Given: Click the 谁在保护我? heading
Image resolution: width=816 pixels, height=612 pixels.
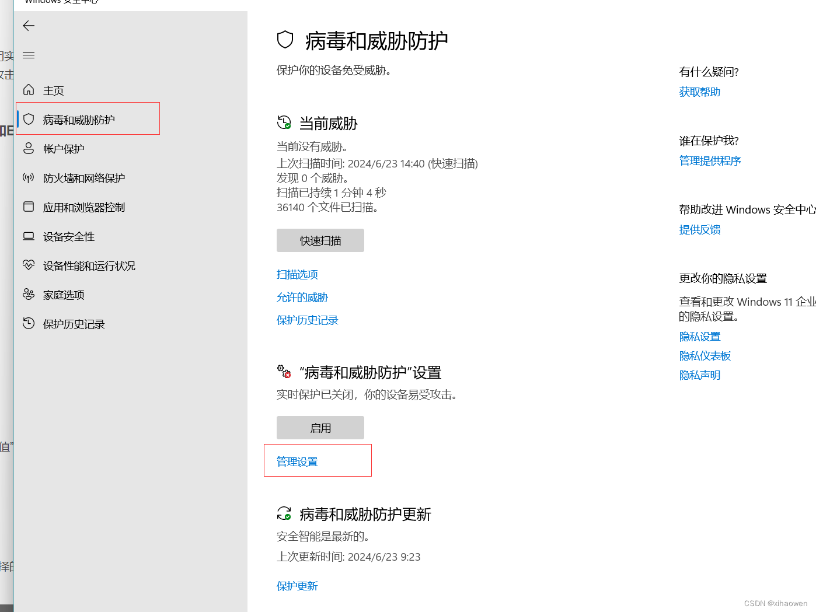Looking at the screenshot, I should pos(709,141).
